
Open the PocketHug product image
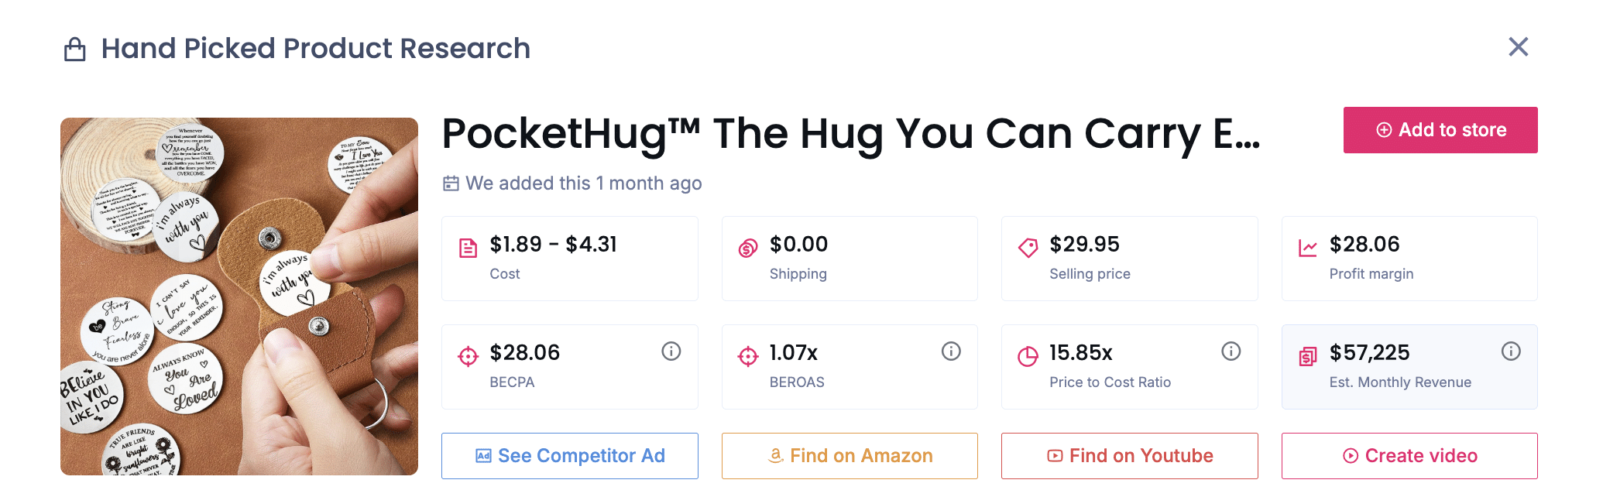pos(239,296)
